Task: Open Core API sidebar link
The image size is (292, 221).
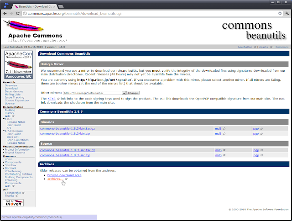Action: click(12, 137)
